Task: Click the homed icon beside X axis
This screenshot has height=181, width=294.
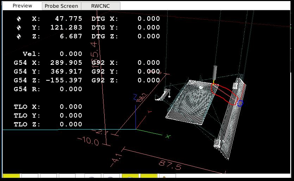Action: pyautogui.click(x=19, y=19)
